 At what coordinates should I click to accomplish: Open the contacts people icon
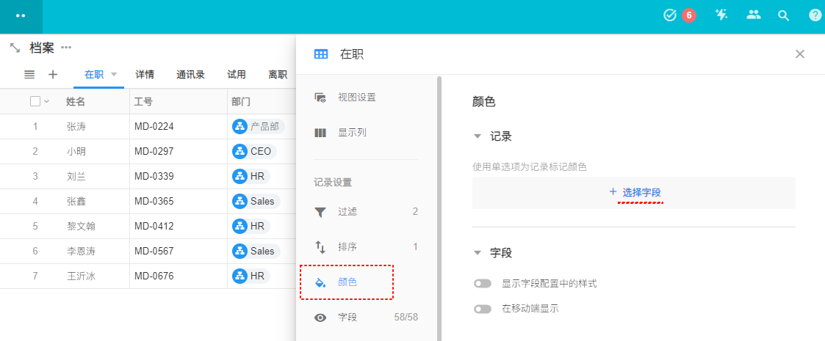pyautogui.click(x=753, y=15)
